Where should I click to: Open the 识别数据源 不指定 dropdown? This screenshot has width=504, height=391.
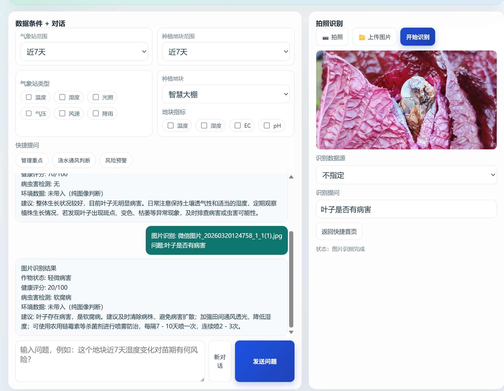point(406,175)
